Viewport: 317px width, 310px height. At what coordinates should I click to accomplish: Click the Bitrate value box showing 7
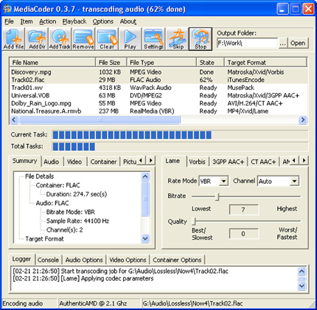point(243,210)
